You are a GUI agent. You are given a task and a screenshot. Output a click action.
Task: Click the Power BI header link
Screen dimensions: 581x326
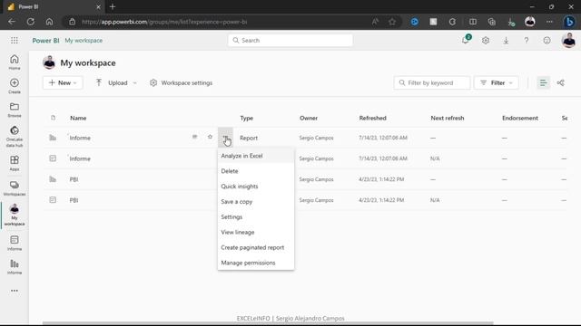tap(45, 40)
